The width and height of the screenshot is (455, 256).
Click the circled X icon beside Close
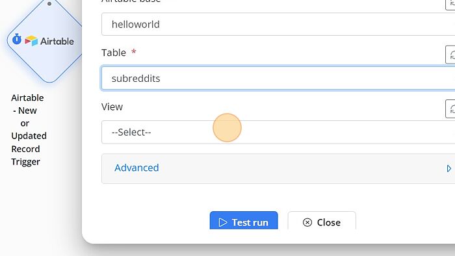307,222
